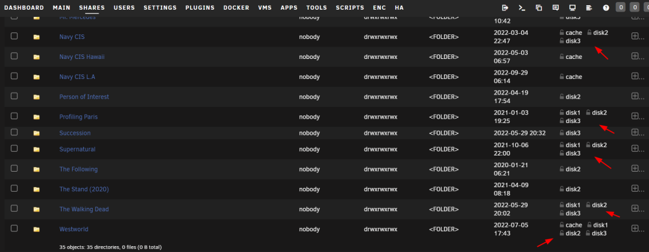Switch to the MAIN tab

point(62,8)
